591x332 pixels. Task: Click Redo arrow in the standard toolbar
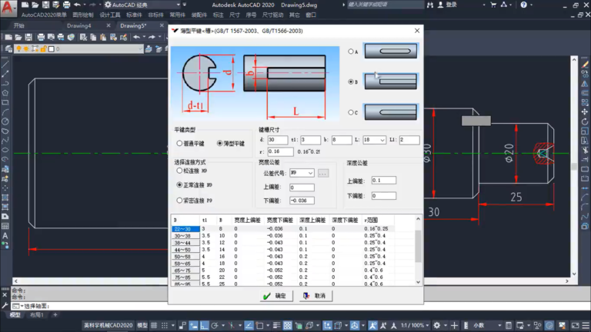(152, 37)
